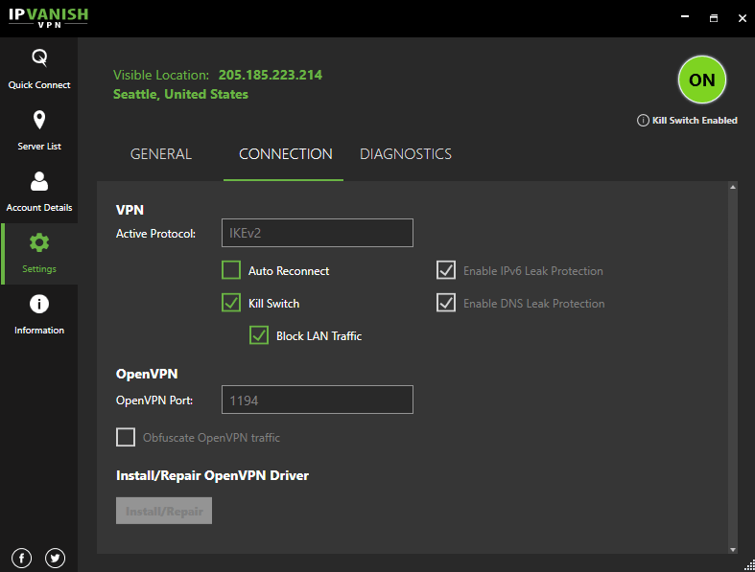Uncheck the Kill Switch checkbox
755x572 pixels.
coord(231,303)
